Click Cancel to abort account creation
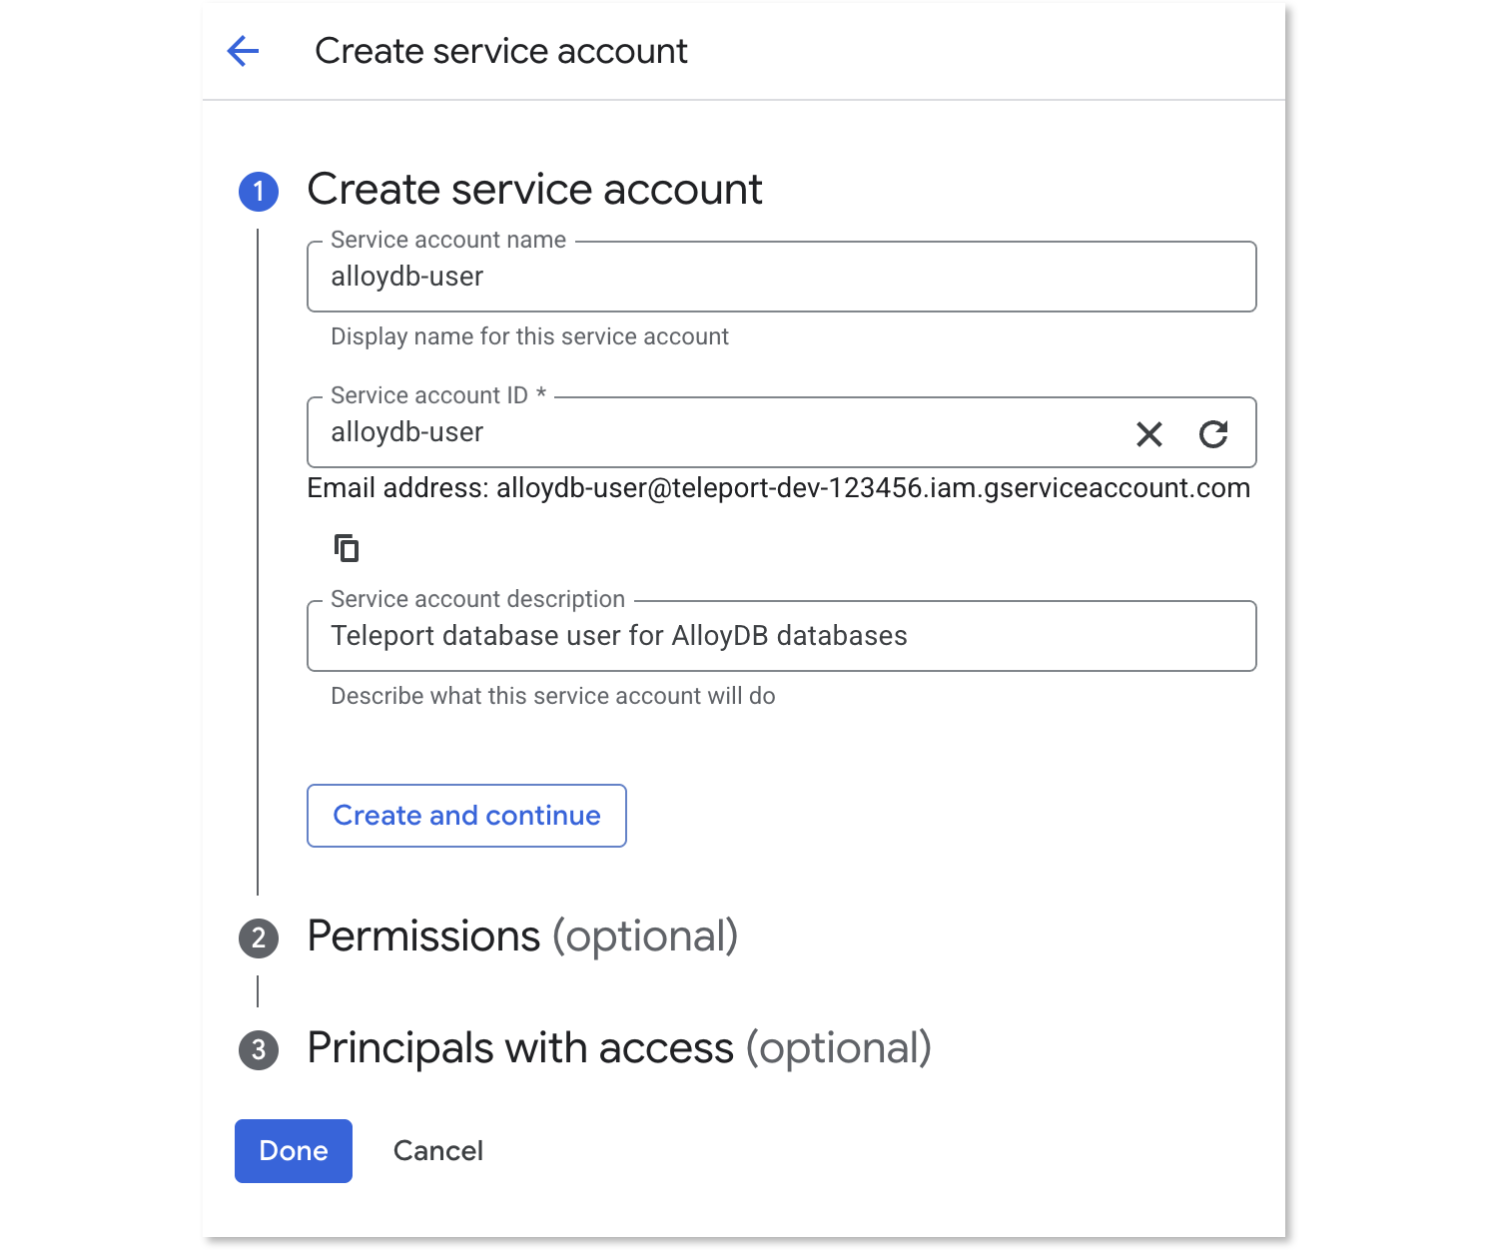The width and height of the screenshot is (1498, 1250). tap(437, 1151)
